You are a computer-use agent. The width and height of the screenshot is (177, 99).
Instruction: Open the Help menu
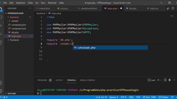(x=61, y=3)
